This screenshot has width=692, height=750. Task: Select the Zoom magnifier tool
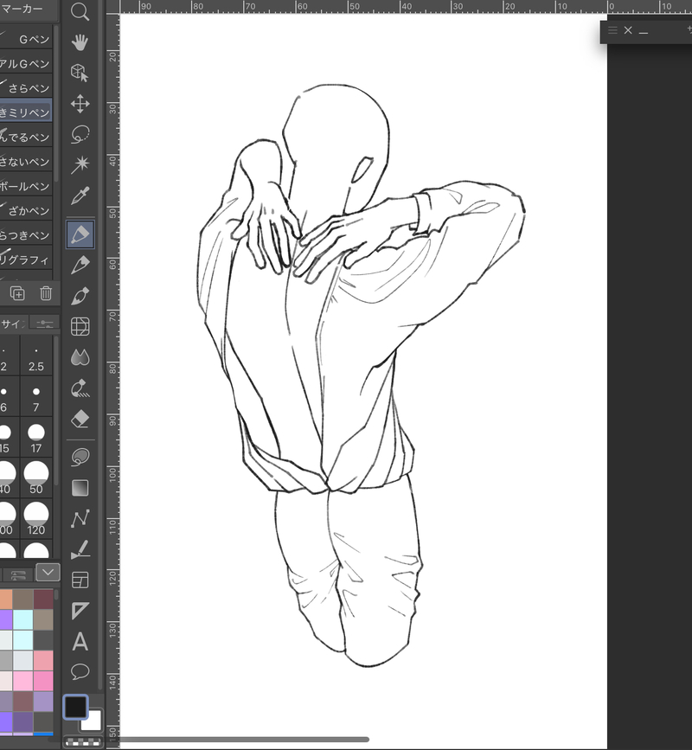(x=80, y=11)
